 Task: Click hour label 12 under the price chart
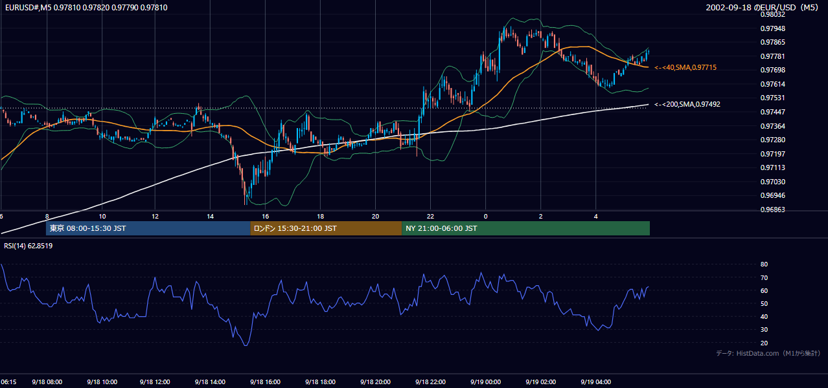[x=155, y=216]
